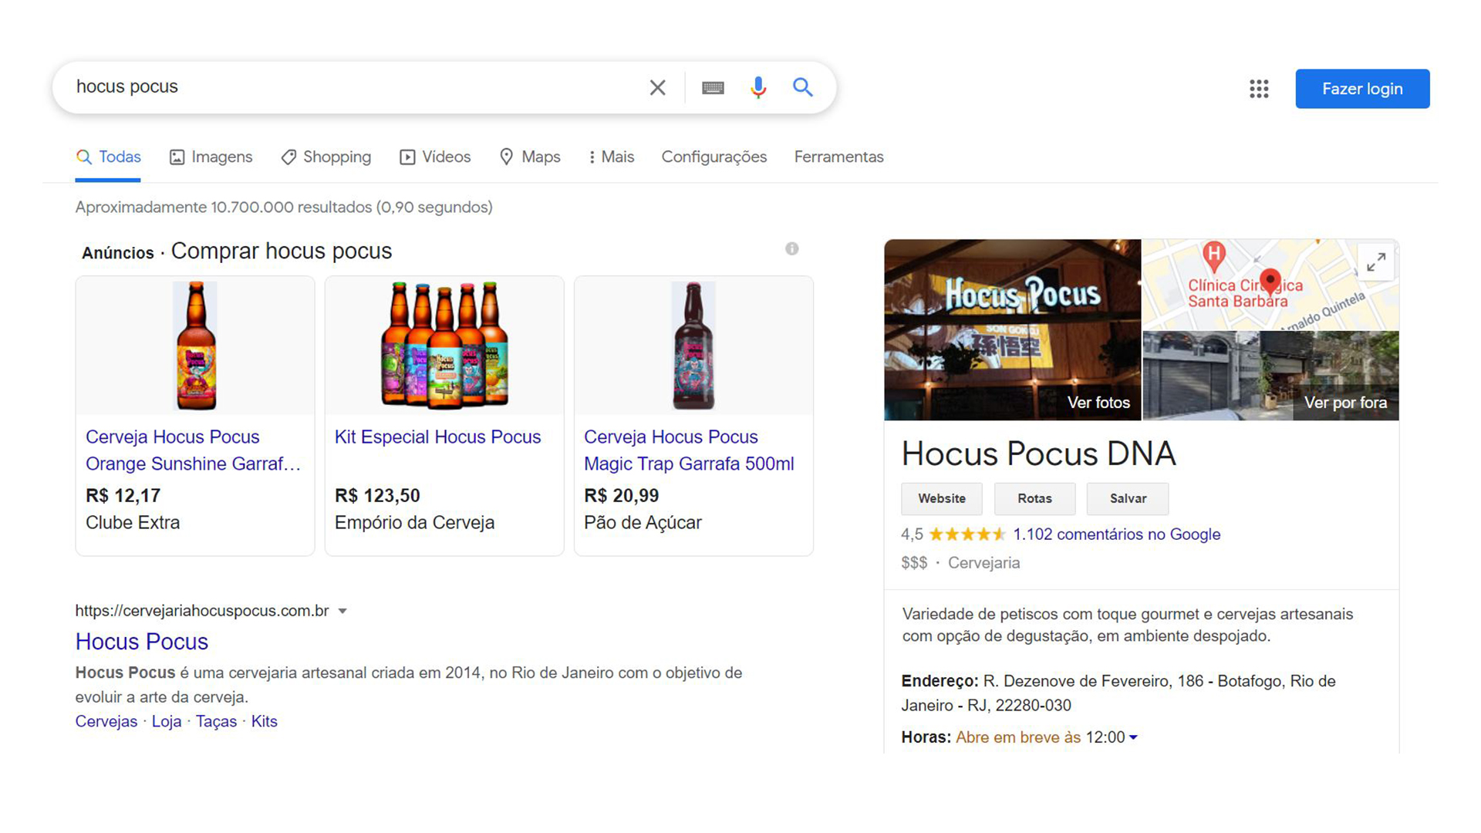Open Ferramentas
The width and height of the screenshot is (1481, 833).
(838, 157)
